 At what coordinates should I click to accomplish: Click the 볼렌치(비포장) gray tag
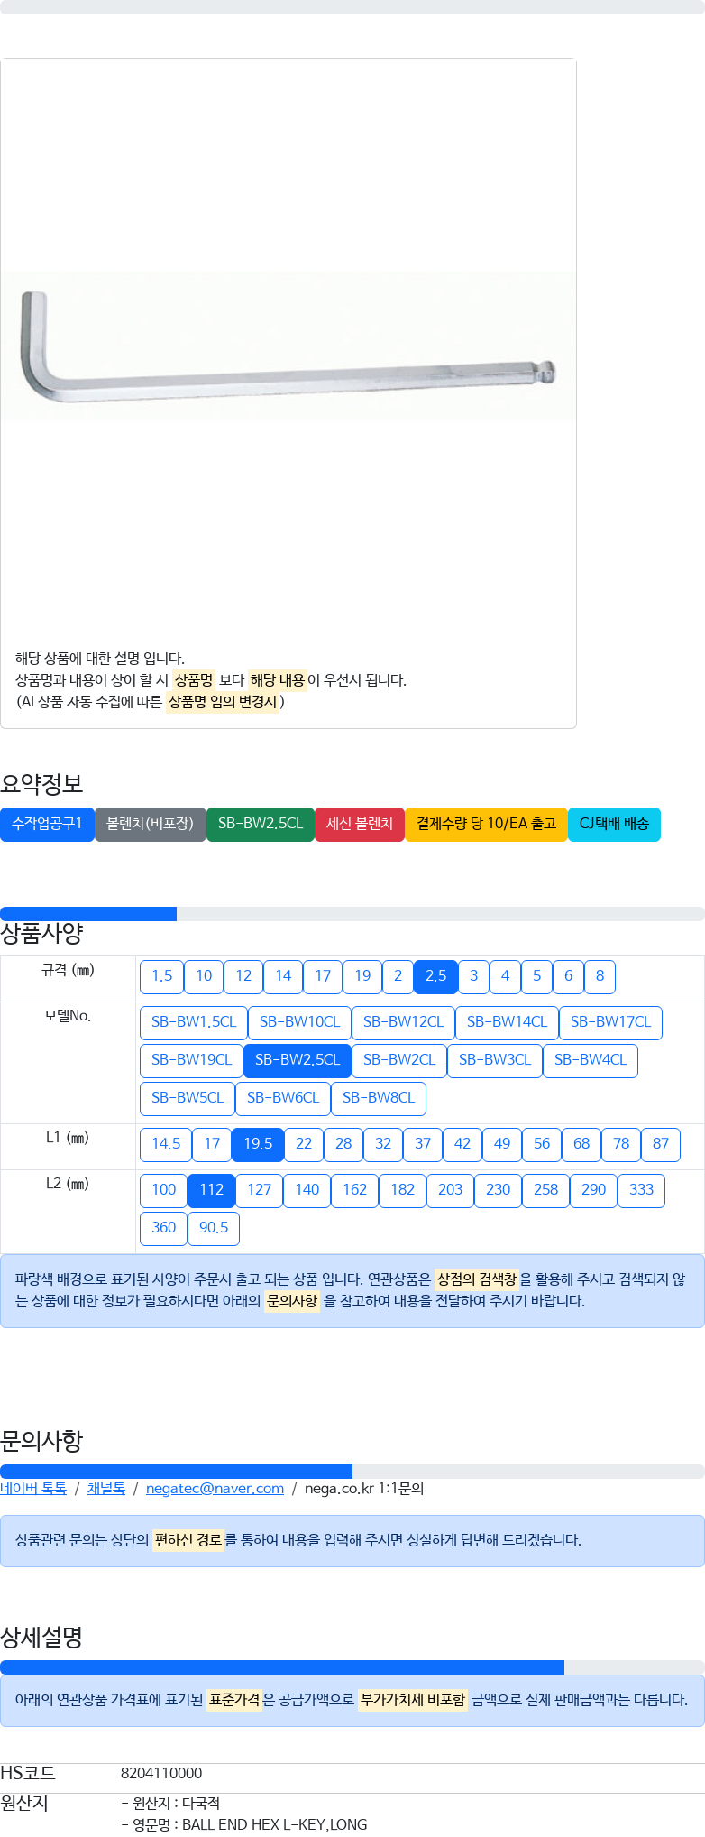click(150, 824)
